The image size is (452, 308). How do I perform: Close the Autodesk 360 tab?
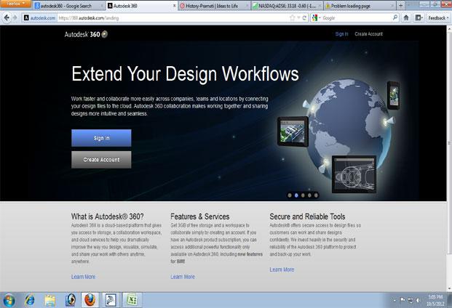pyautogui.click(x=174, y=6)
